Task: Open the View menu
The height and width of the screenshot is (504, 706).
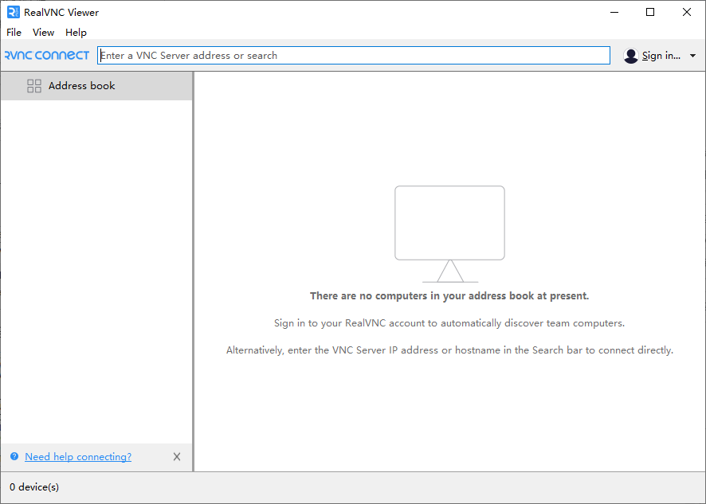Action: coord(43,33)
